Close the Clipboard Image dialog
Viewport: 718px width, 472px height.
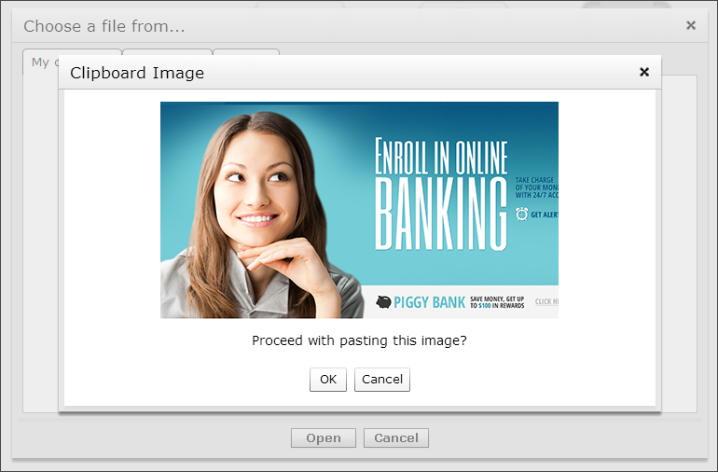(644, 72)
